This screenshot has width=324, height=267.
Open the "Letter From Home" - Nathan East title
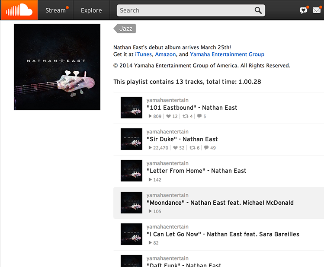(x=196, y=171)
